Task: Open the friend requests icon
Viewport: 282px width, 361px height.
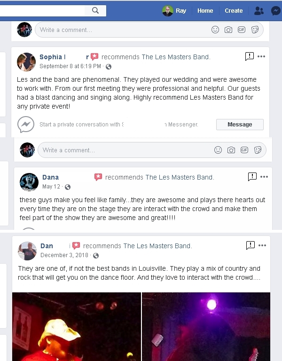Action: (259, 11)
